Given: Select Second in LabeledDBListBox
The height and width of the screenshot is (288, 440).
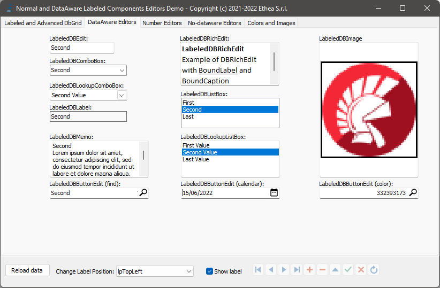Looking at the screenshot, I should (230, 110).
